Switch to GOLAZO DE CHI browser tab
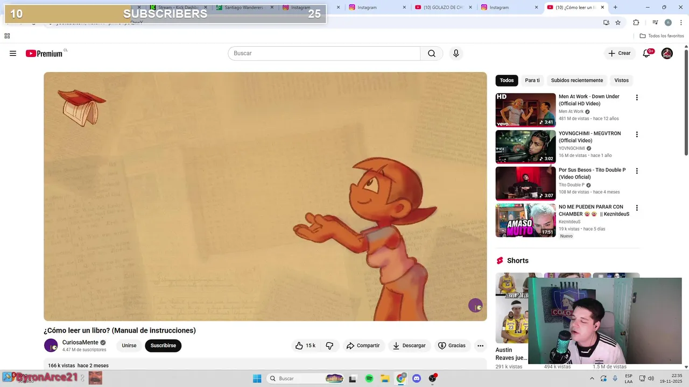Screen dimensions: 689x387 [x=441, y=8]
